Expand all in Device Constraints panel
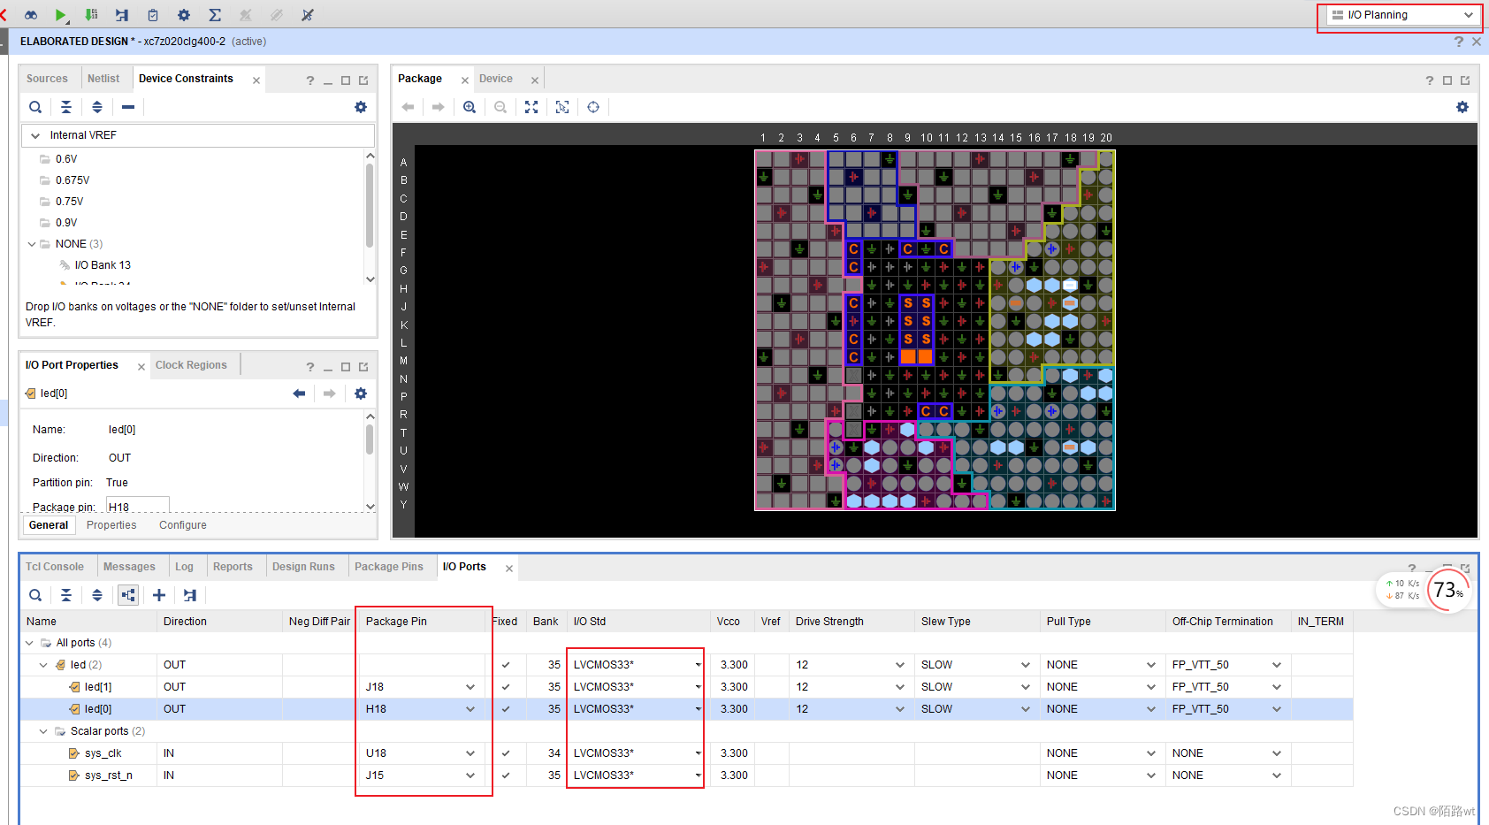This screenshot has width=1489, height=825. pos(97,107)
